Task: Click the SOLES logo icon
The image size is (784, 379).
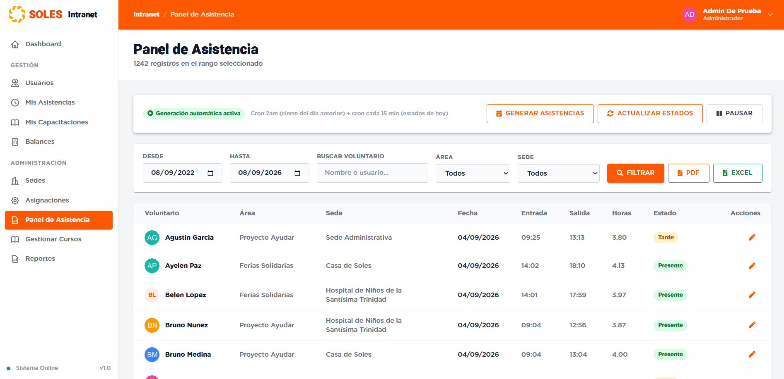Action: tap(17, 14)
